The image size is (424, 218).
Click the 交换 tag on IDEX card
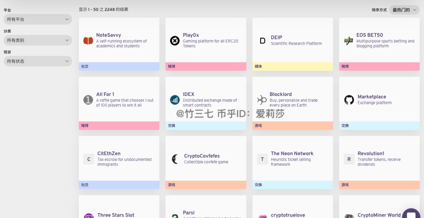coord(206,126)
